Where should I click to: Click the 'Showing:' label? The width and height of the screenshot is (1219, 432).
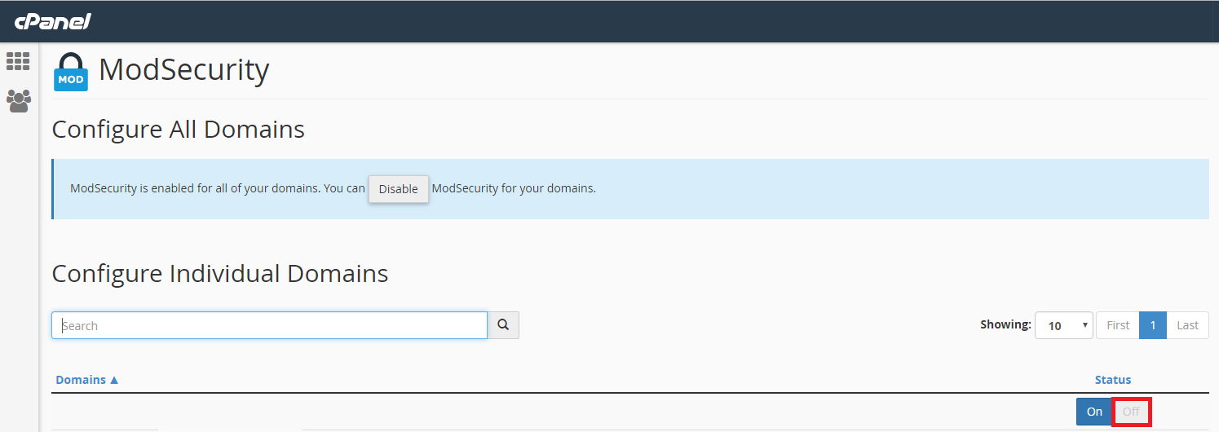pyautogui.click(x=1005, y=324)
